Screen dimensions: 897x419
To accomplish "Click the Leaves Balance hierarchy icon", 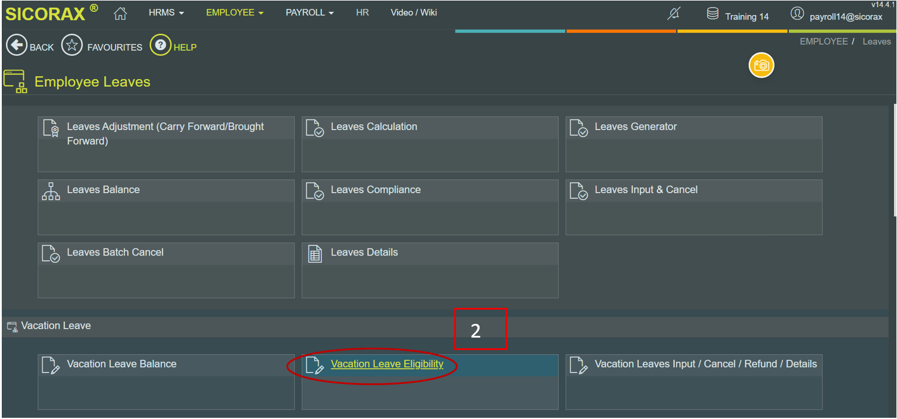I will [x=51, y=191].
